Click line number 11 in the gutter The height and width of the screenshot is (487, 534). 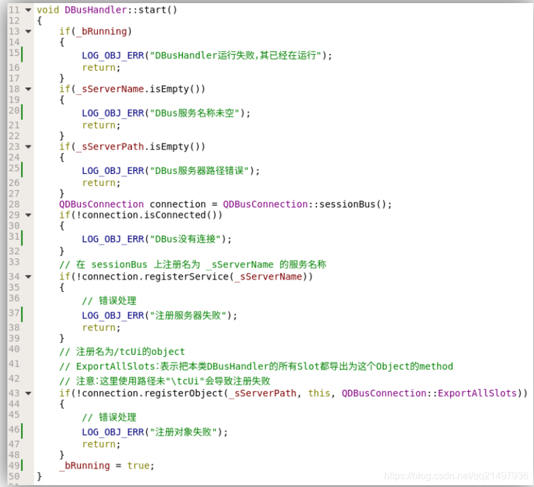(14, 10)
